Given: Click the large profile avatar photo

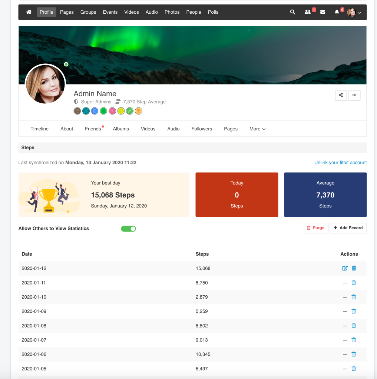Looking at the screenshot, I should (45, 84).
